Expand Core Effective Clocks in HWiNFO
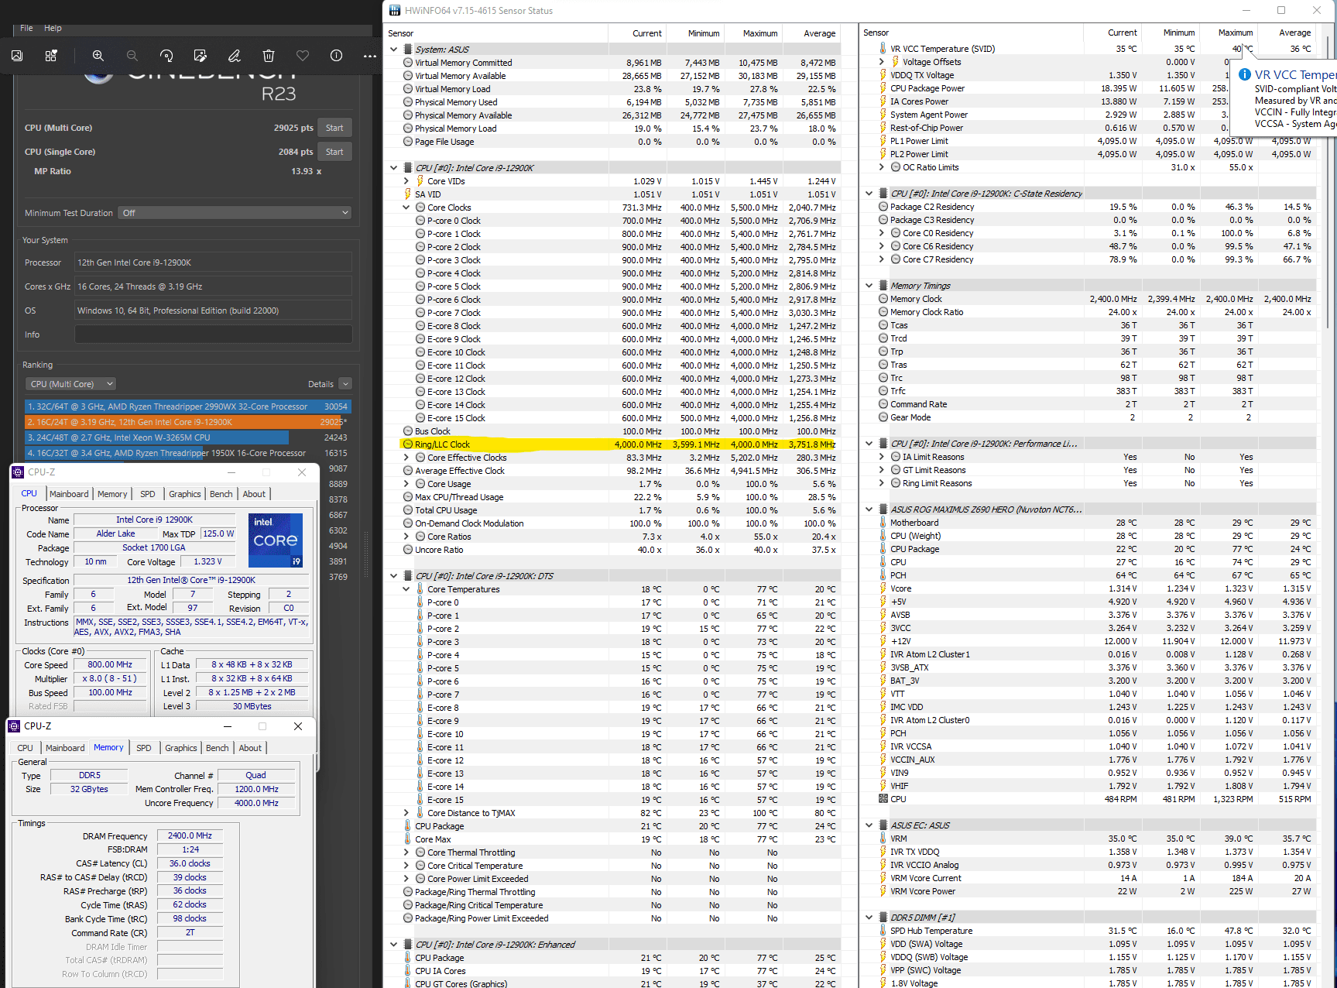 [406, 458]
